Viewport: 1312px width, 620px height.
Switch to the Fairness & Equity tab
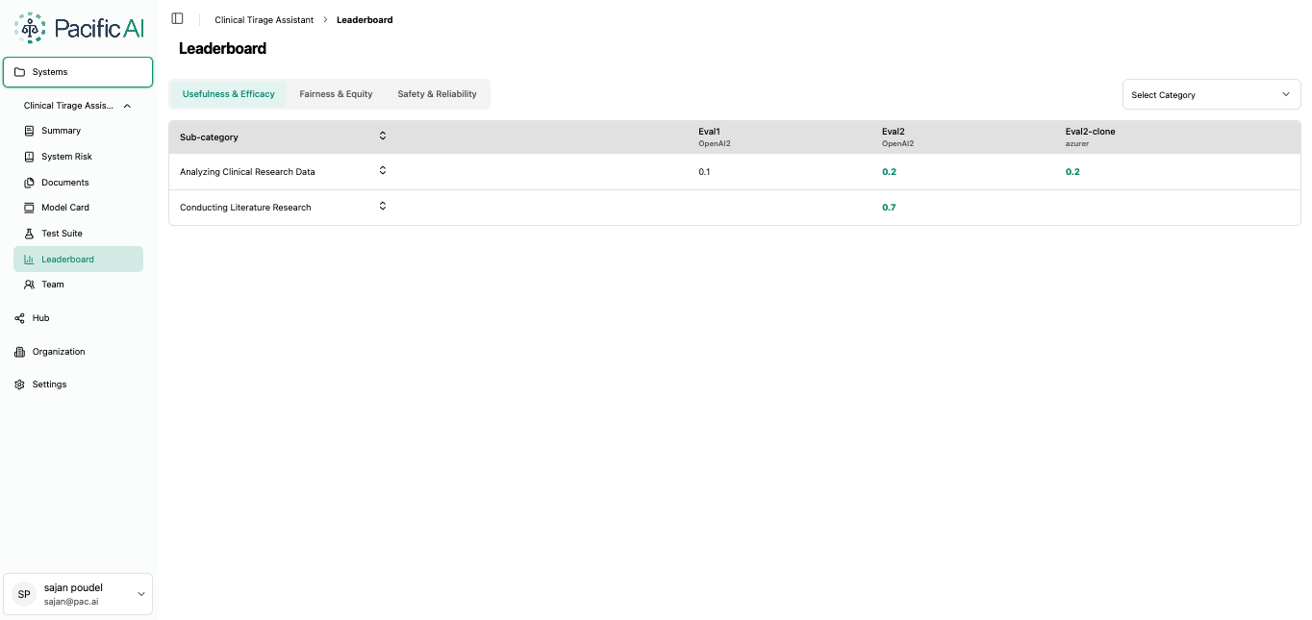click(x=336, y=93)
